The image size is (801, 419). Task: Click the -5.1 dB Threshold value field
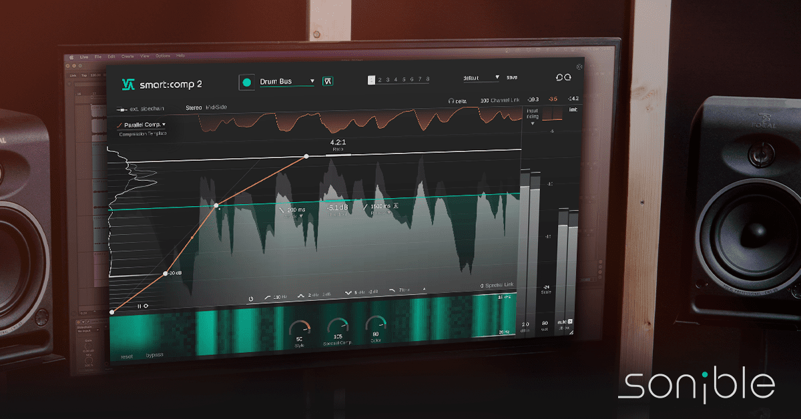[x=337, y=207]
